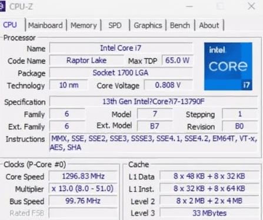Viewport: 263px width, 220px height.
Task: Click the Specification field showing i7-13790F
Action: [x=154, y=102]
